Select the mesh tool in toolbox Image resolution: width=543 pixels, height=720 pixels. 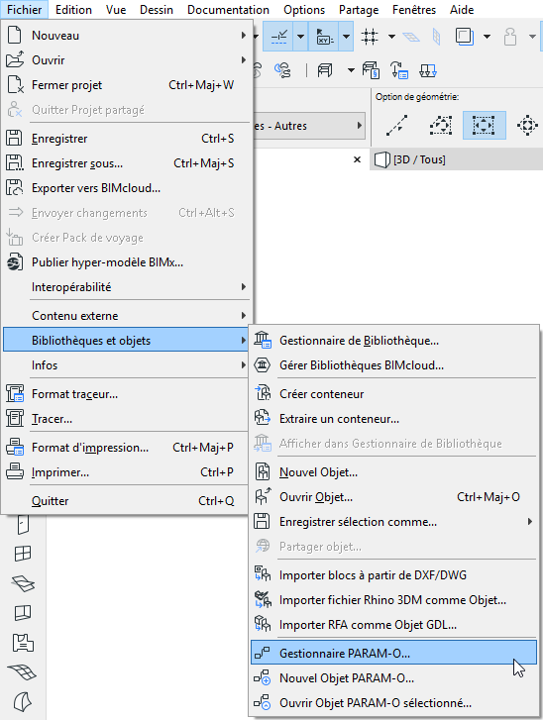coord(23,672)
